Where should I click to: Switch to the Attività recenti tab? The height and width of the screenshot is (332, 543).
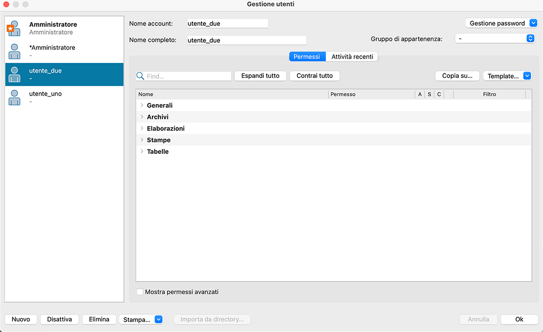click(352, 57)
